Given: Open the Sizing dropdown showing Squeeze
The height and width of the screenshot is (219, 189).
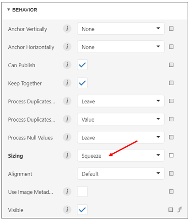Looking at the screenshot, I should coord(121,155).
